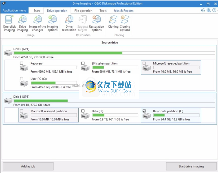Click the User-PC (C:) drive icon

(24, 84)
